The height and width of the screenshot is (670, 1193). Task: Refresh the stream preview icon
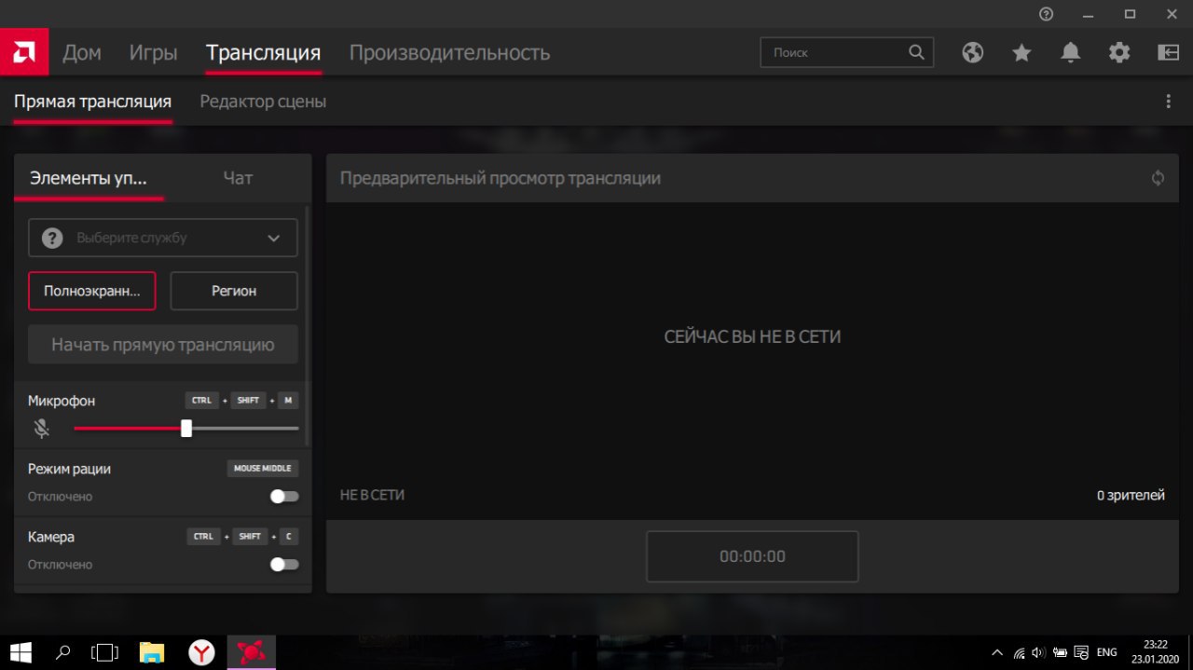pyautogui.click(x=1158, y=178)
